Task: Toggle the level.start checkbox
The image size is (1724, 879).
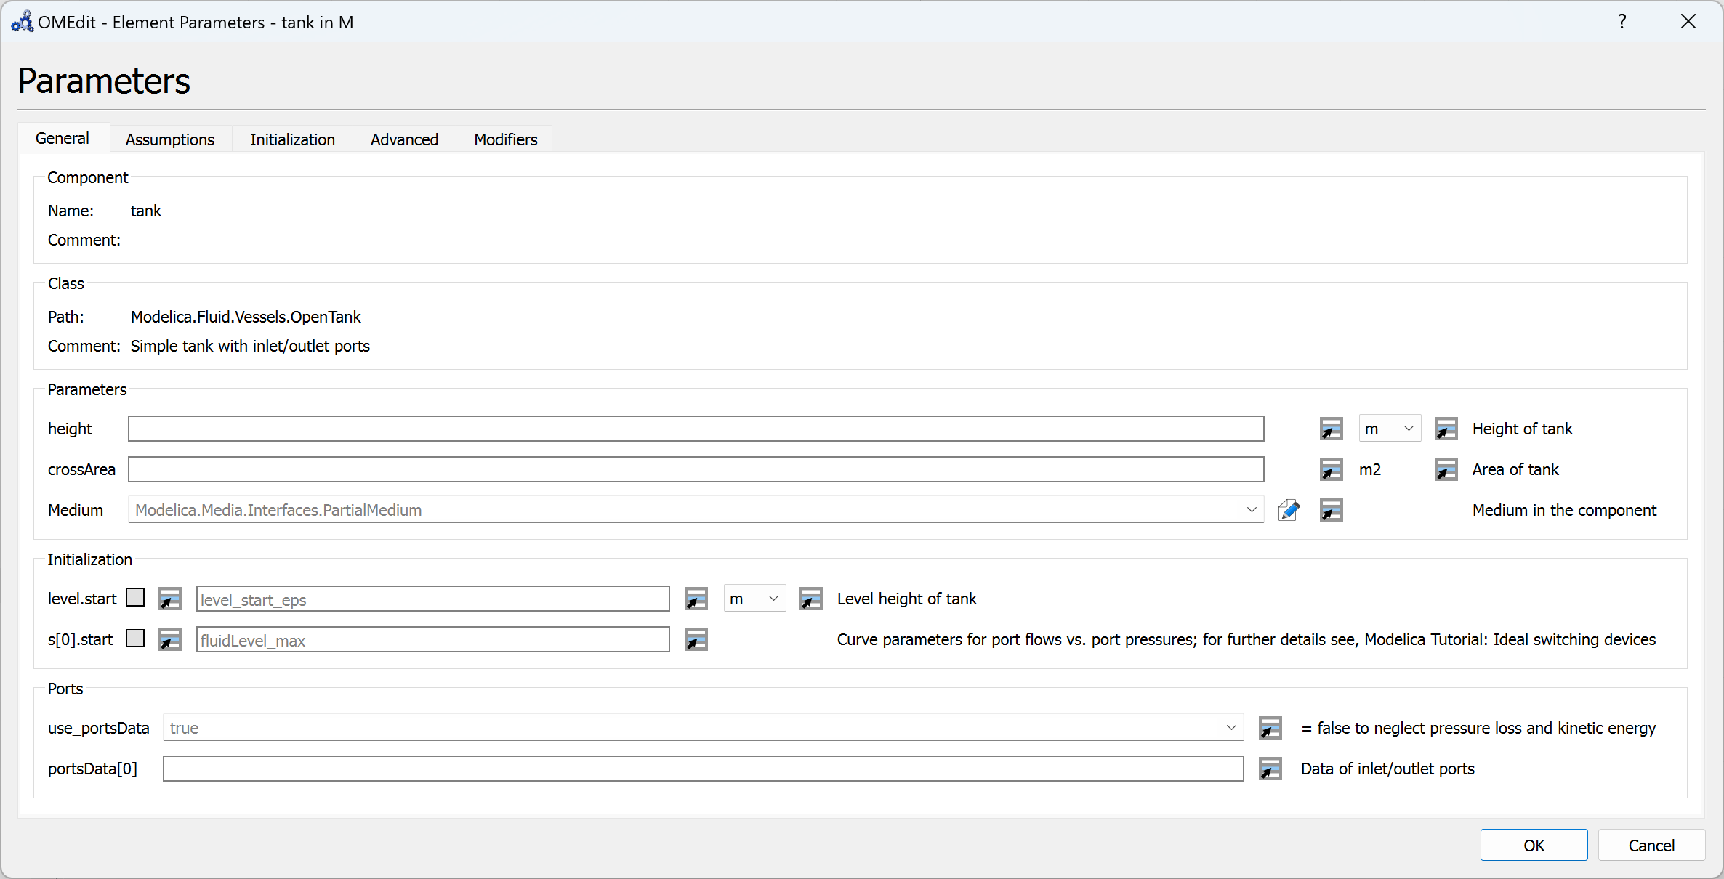Action: tap(135, 598)
